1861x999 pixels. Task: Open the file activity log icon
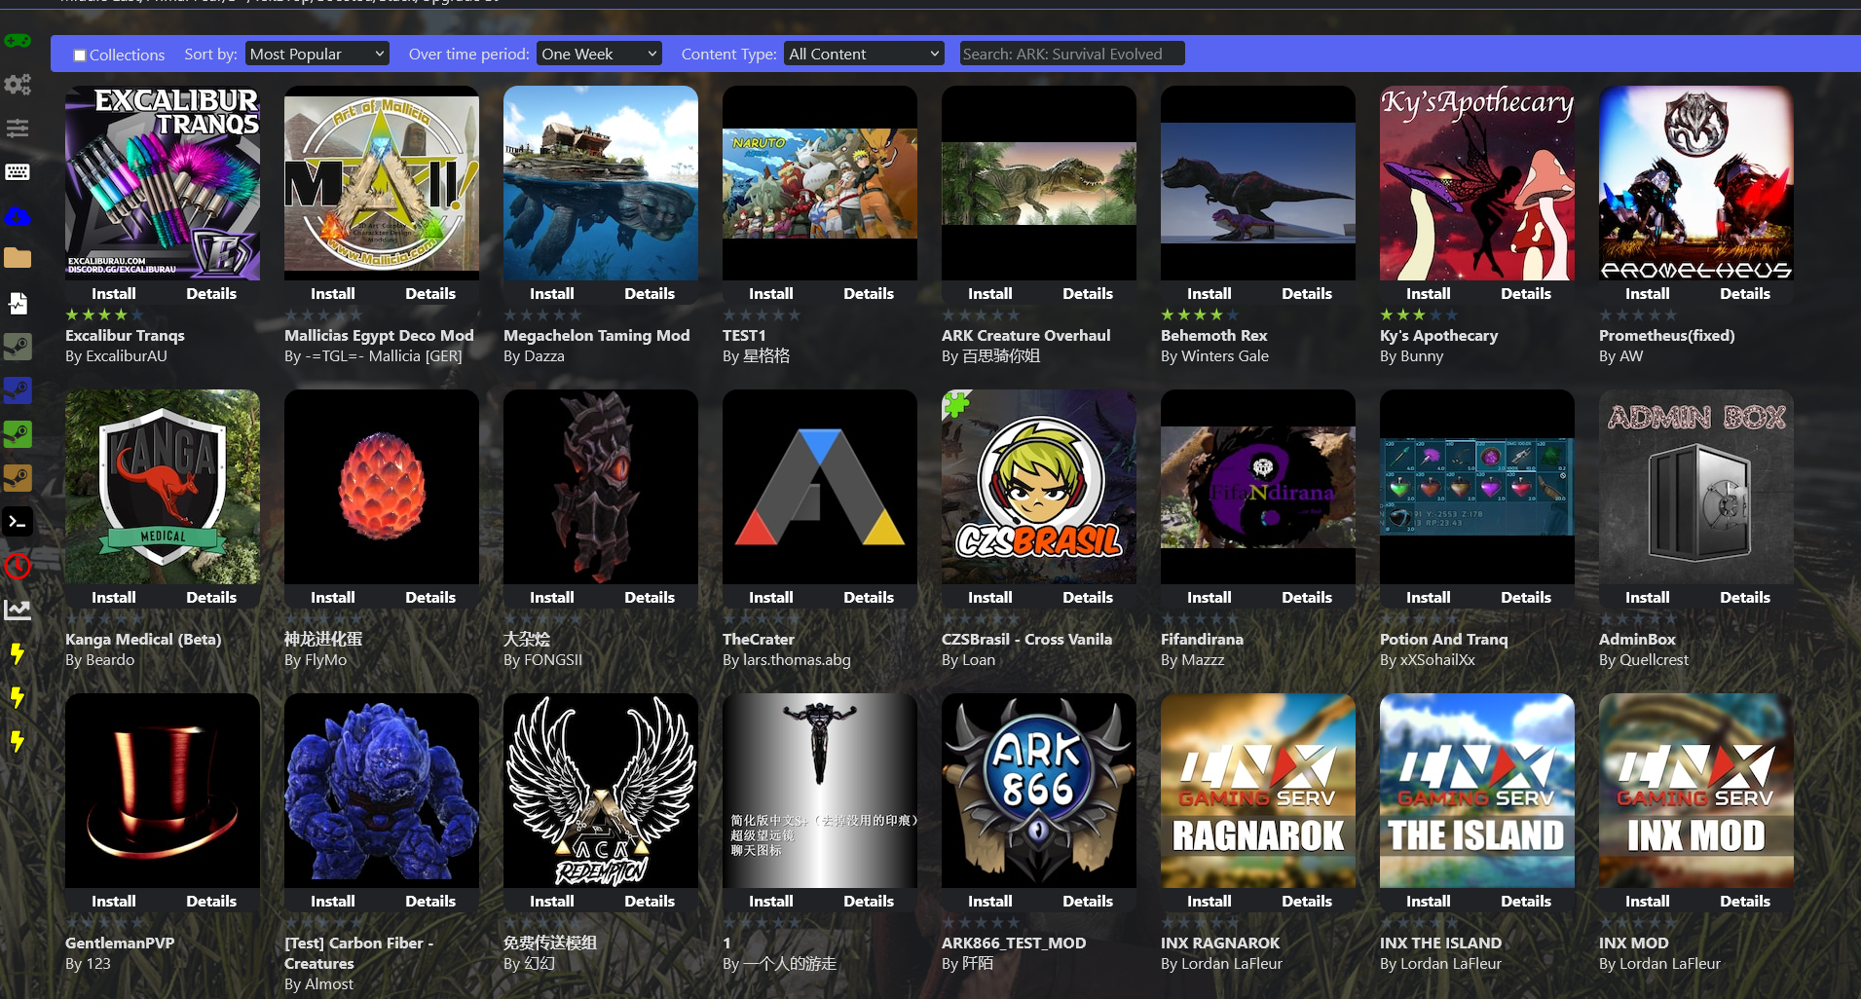[18, 303]
